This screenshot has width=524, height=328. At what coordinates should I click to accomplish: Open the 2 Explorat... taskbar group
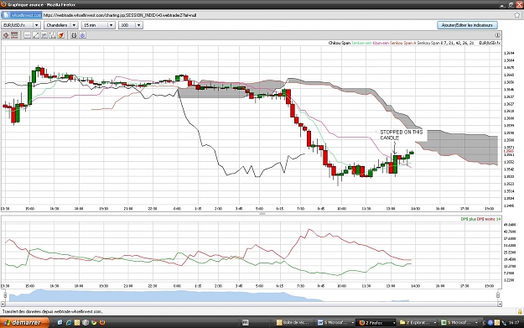coord(418,323)
